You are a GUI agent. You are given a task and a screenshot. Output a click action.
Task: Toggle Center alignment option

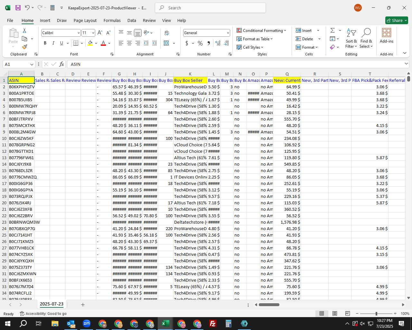pyautogui.click(x=129, y=43)
